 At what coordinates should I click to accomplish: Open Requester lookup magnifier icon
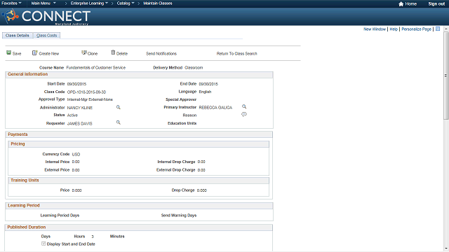[119, 122]
